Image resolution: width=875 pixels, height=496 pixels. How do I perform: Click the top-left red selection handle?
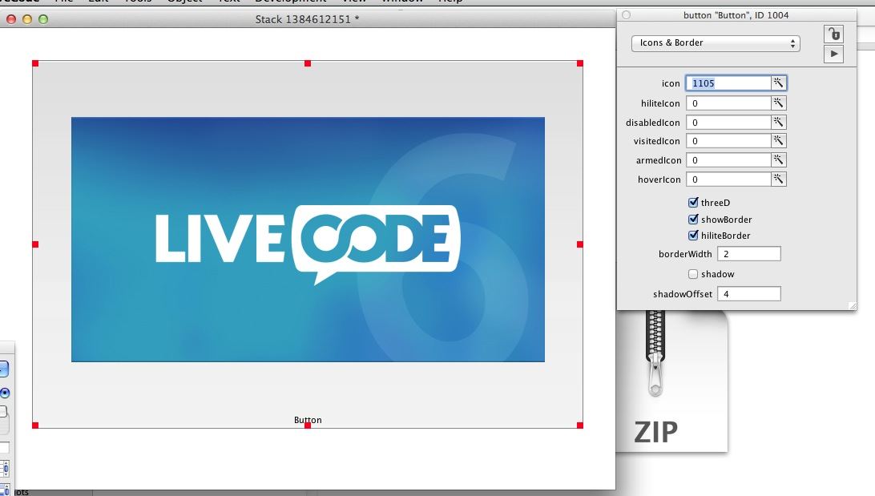(x=35, y=63)
